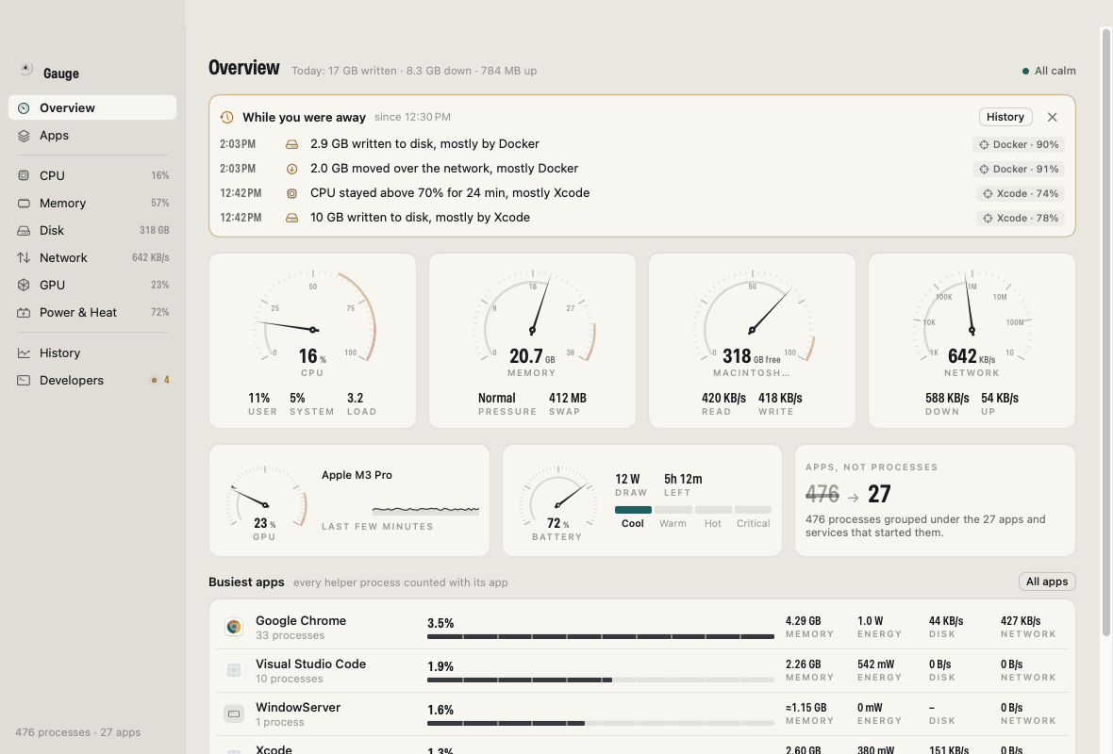Click the Macintosh disk gauge showing 318 GB free
The width and height of the screenshot is (1113, 754).
752,322
